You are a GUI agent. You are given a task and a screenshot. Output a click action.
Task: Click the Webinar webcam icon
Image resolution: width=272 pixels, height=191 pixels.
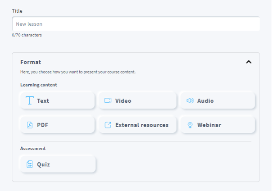(190, 125)
